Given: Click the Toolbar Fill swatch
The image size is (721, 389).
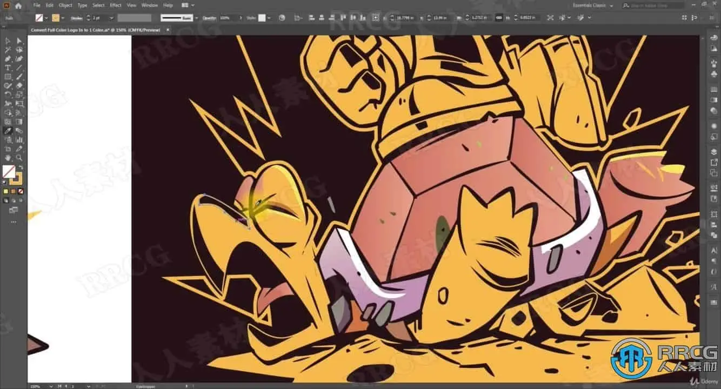Looking at the screenshot, I should tap(9, 172).
